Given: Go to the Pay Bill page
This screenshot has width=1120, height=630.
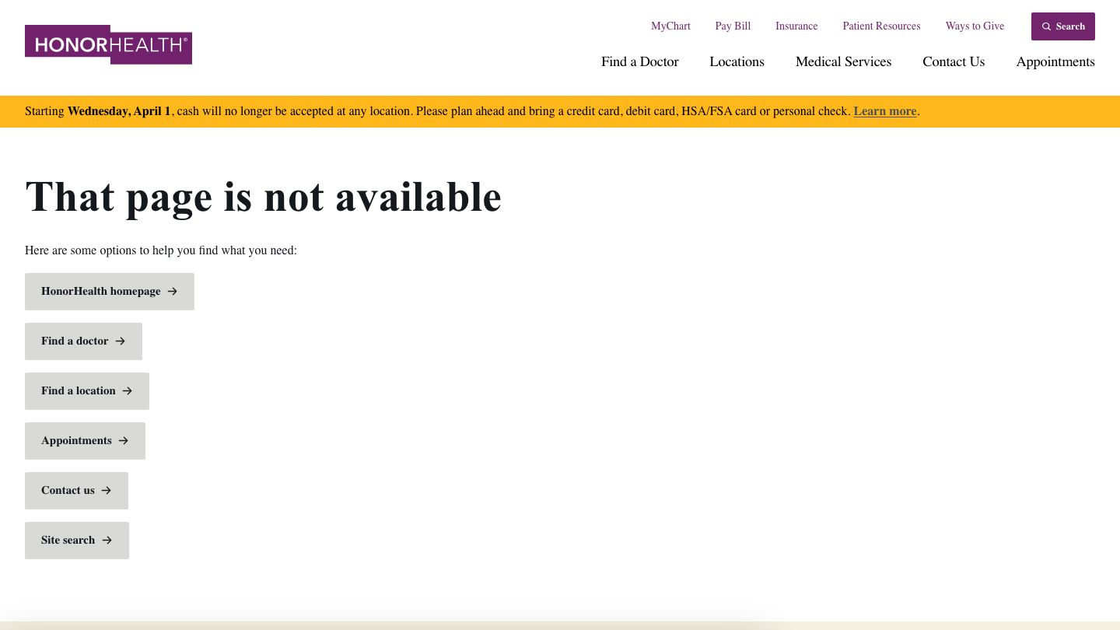Looking at the screenshot, I should coord(733,26).
